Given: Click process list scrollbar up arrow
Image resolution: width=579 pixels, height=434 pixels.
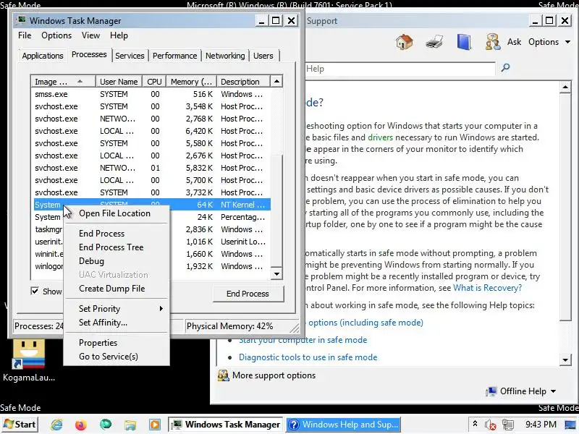Looking at the screenshot, I should pyautogui.click(x=276, y=81).
